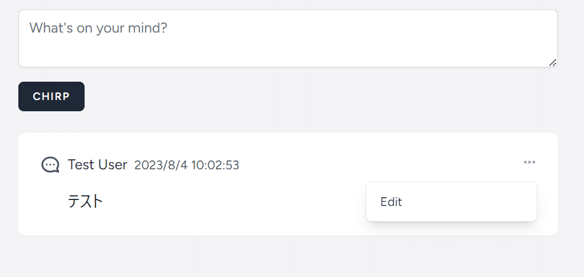The width and height of the screenshot is (584, 277).
Task: Open the three-dot options menu on the chirp
Action: pyautogui.click(x=529, y=162)
